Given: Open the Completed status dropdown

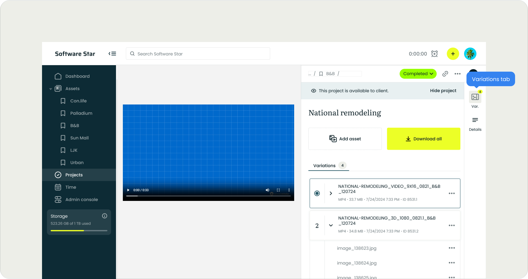Looking at the screenshot, I should click(x=418, y=74).
